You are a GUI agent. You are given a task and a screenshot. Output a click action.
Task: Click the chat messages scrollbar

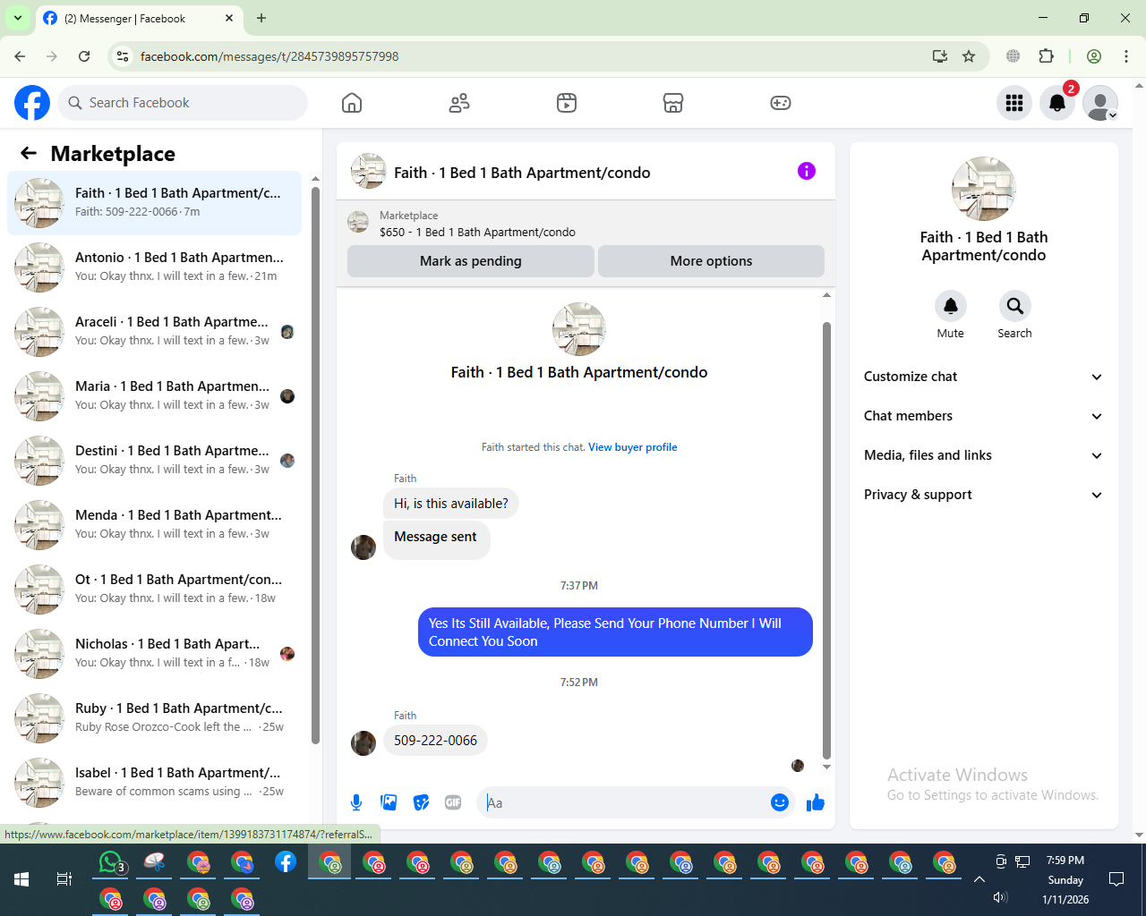[x=826, y=540]
